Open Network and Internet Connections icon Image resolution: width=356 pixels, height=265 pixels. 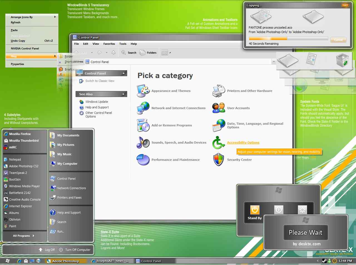coord(143,108)
